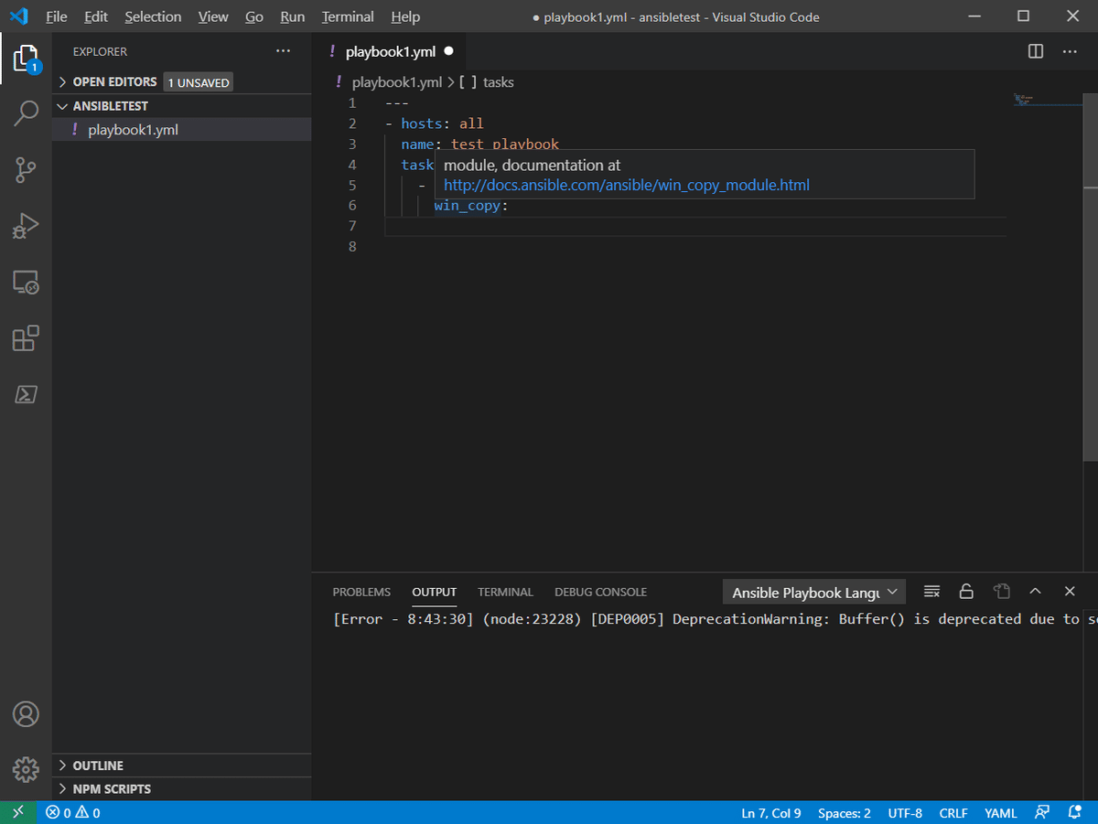Open Explorer views and more actions ellipsis
The image size is (1098, 824).
[x=283, y=51]
